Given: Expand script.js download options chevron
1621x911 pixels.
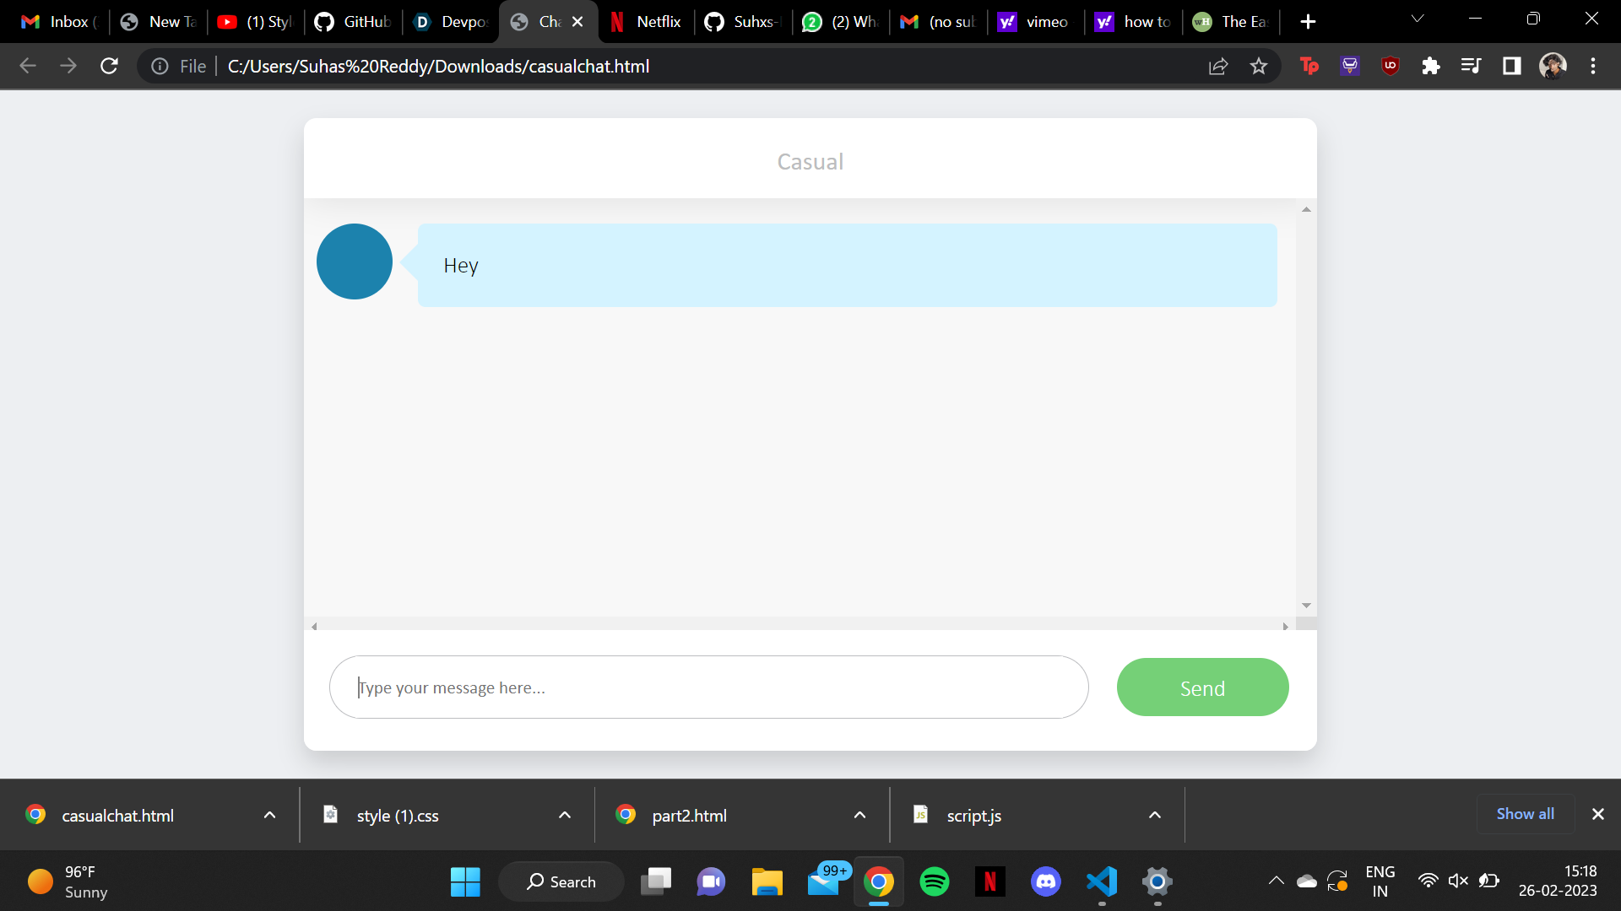Looking at the screenshot, I should [x=1154, y=815].
